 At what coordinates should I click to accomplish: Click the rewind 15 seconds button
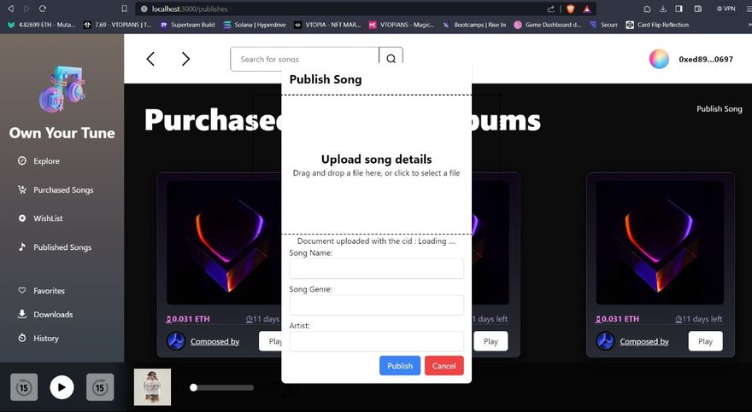24,387
